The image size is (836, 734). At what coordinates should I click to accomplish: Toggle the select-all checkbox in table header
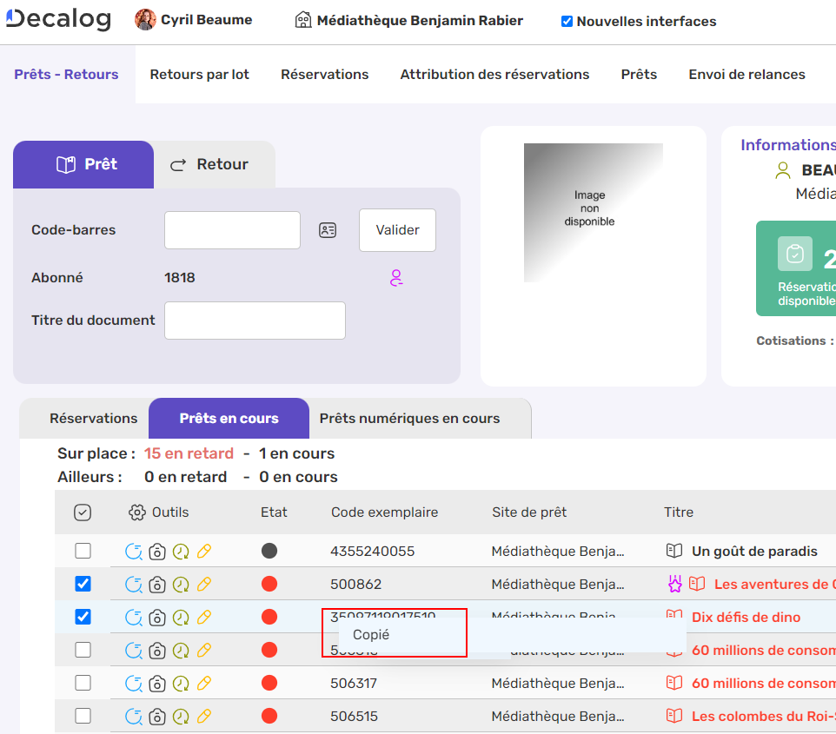(83, 512)
